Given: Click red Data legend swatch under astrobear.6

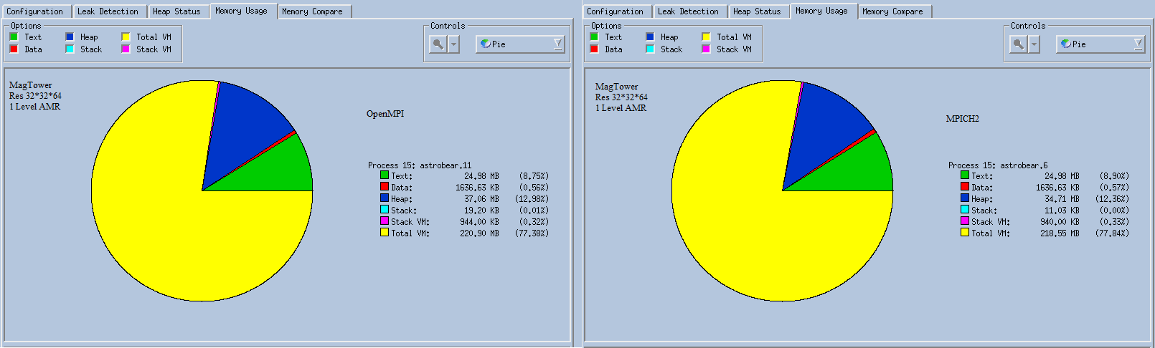Looking at the screenshot, I should tap(965, 186).
